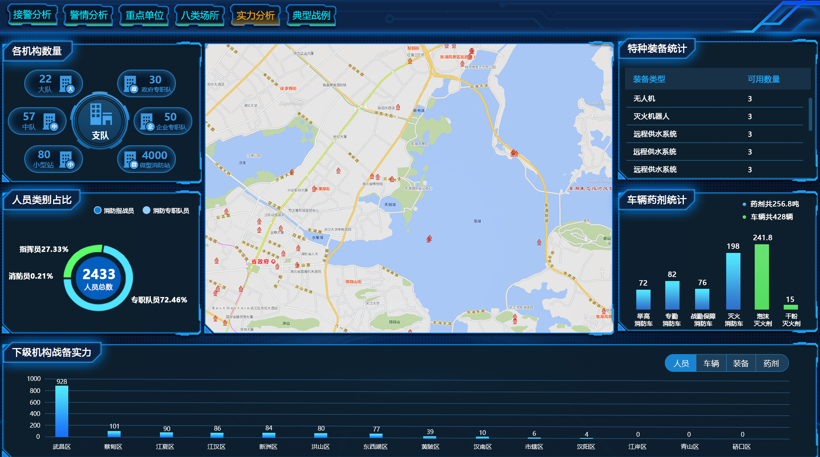
Task: Click the 汉阳区 label on chart axis
Action: (x=586, y=447)
